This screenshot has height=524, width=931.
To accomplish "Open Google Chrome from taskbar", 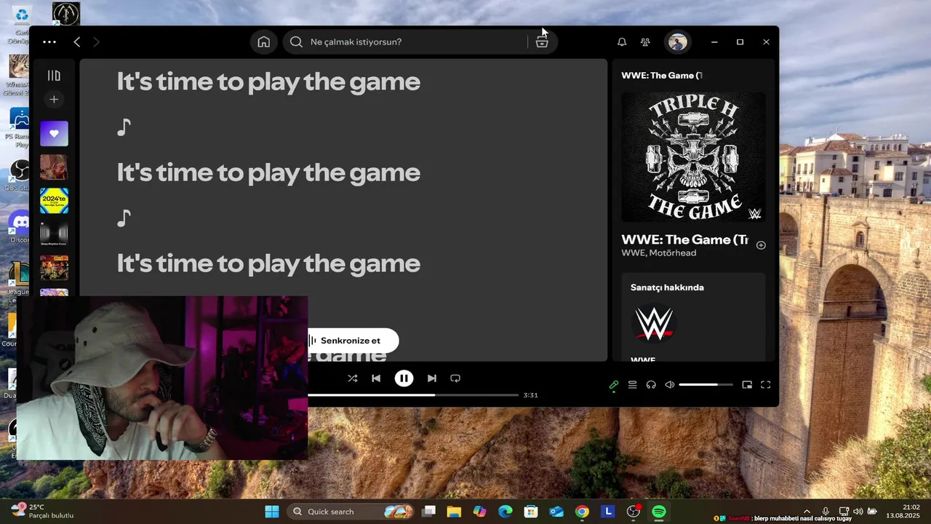I will 582,512.
